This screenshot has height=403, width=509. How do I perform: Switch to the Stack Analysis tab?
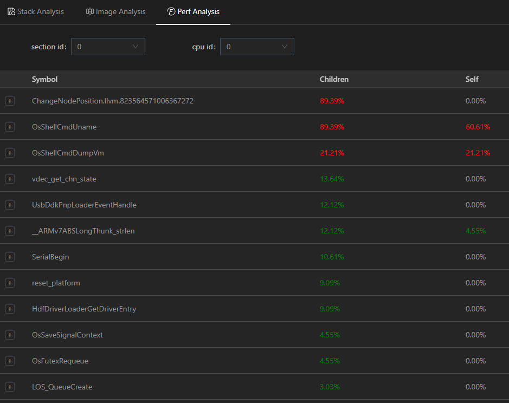[36, 12]
